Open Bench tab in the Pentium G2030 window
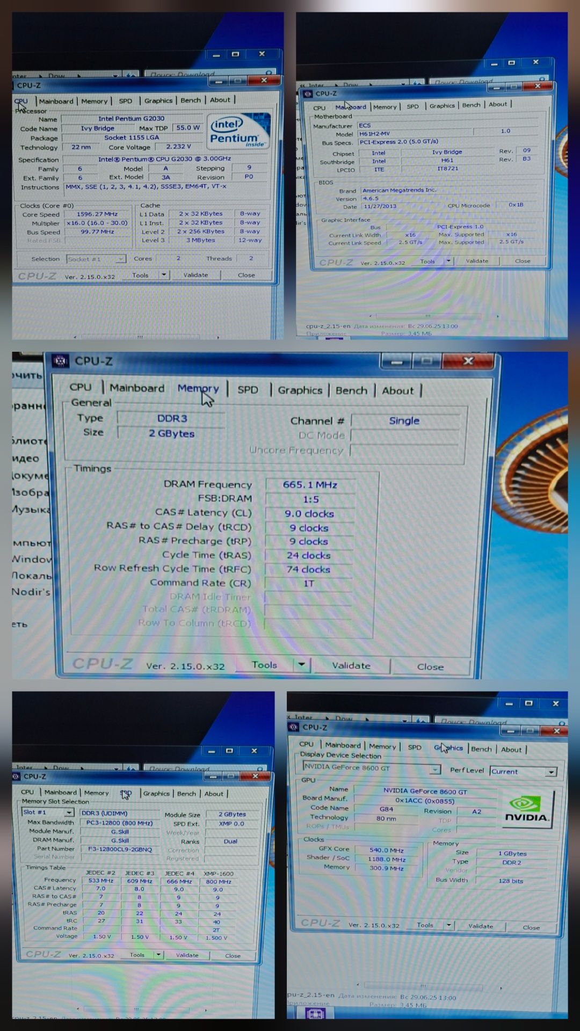The height and width of the screenshot is (1031, 580). coord(191,100)
